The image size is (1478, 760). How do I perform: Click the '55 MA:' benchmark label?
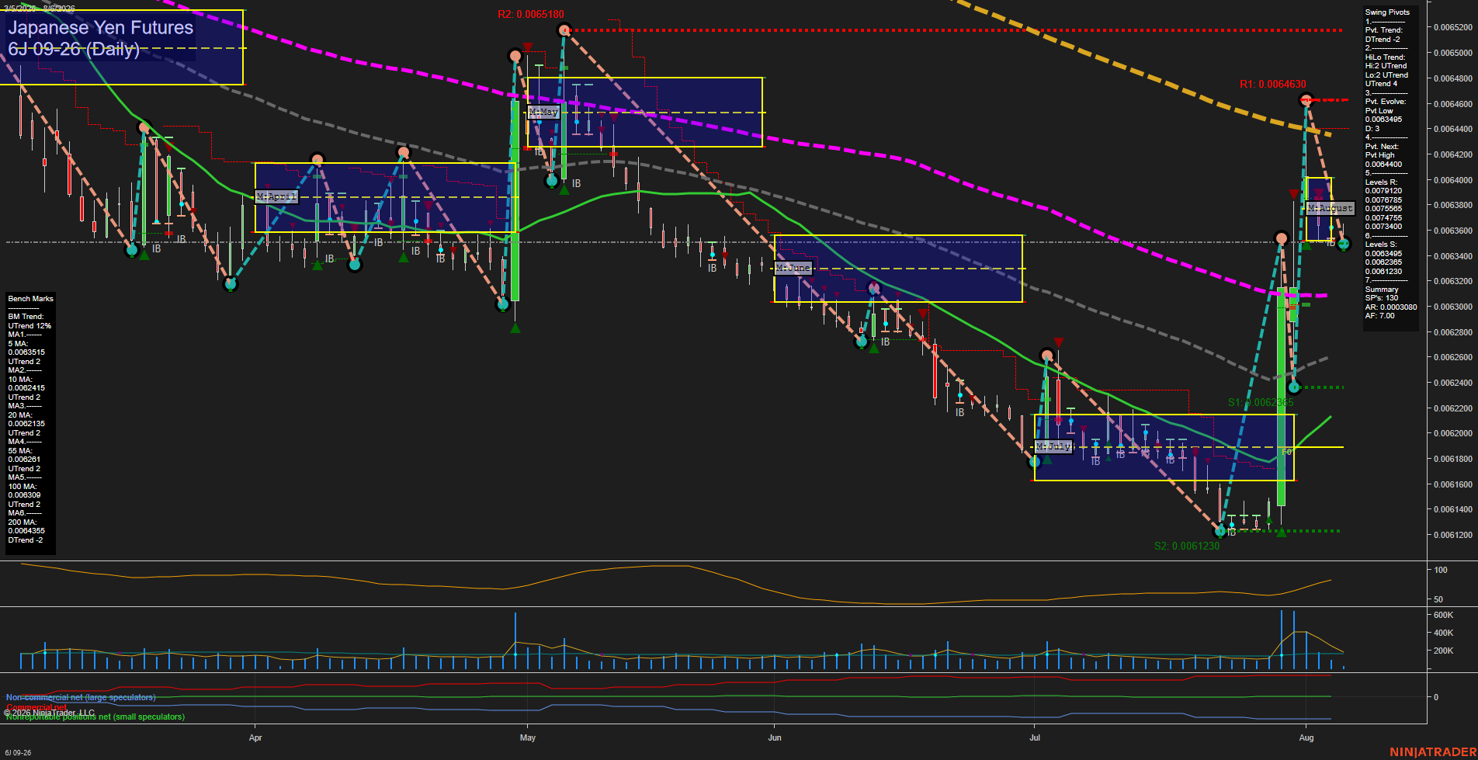click(20, 451)
